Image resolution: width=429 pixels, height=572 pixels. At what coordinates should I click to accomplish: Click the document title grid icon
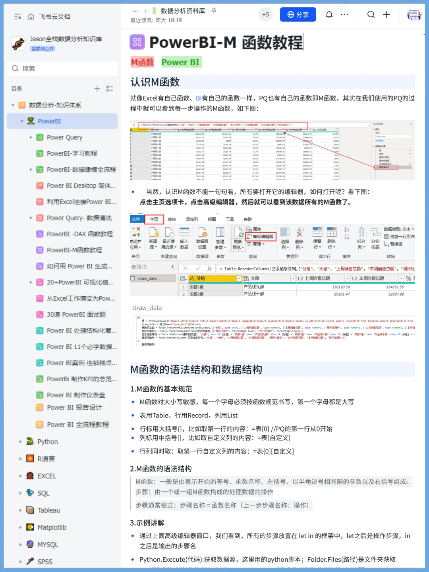pos(137,42)
